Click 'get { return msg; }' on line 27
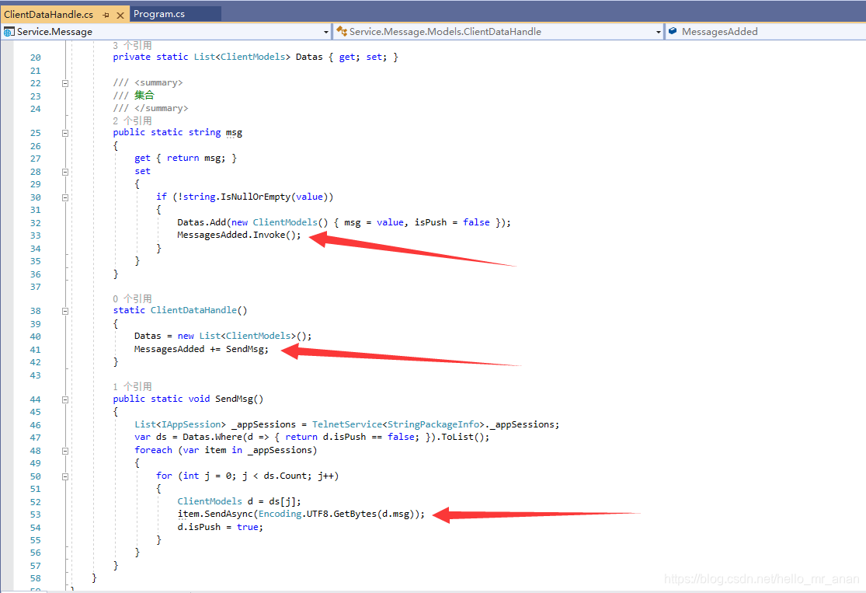 pyautogui.click(x=186, y=158)
